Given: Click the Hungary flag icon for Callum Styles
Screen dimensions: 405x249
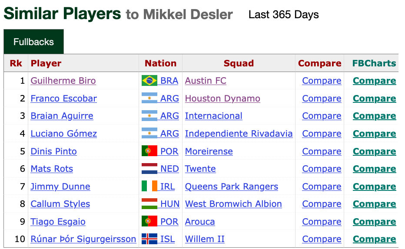Looking at the screenshot, I should coord(149,203).
